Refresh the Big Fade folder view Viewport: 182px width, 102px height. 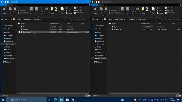tap(69, 19)
